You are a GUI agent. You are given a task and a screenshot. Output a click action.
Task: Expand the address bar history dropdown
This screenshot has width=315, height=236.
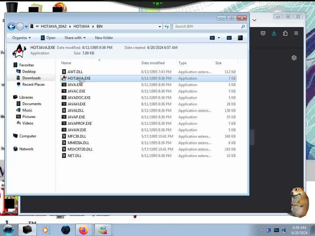point(160,26)
